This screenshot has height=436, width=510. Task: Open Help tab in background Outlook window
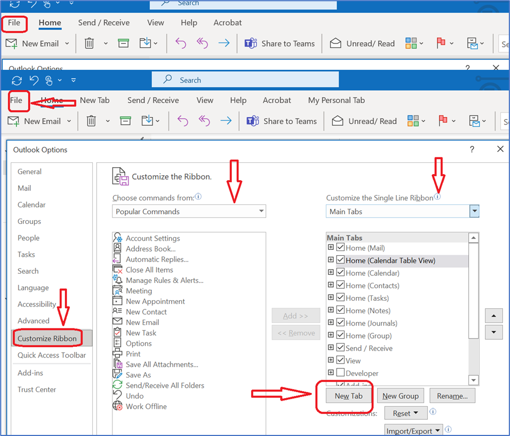[x=189, y=23]
